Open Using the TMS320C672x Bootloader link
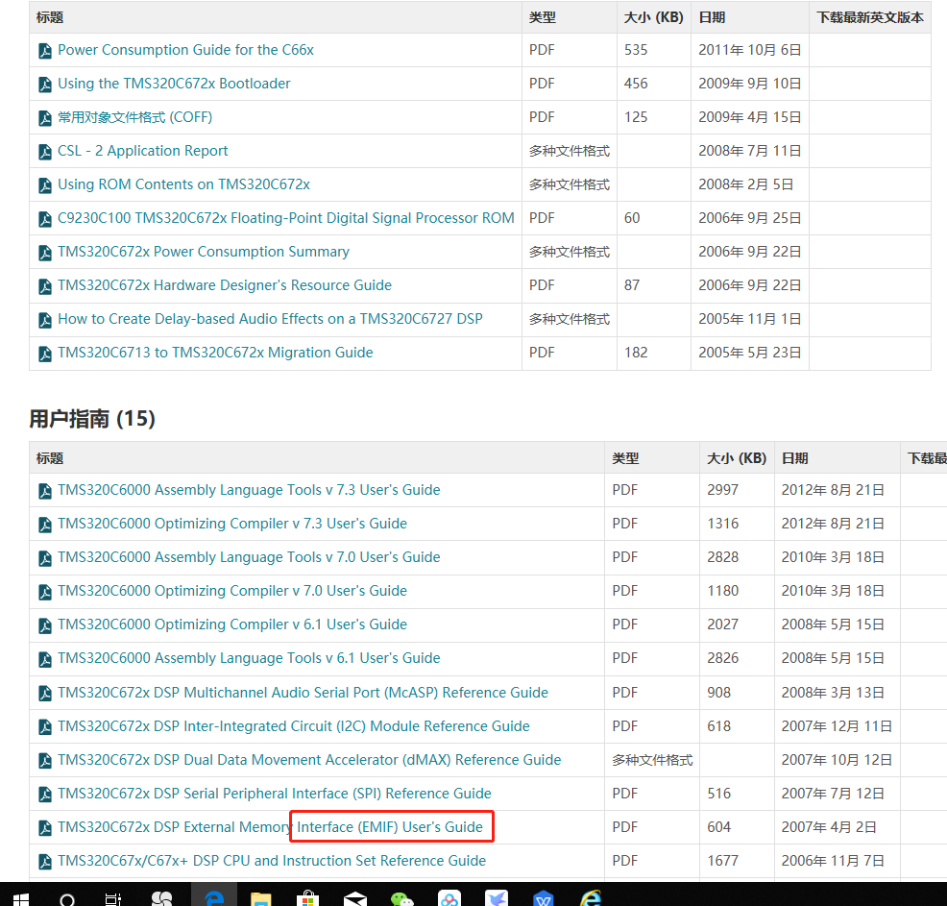Screen dimensions: 947x906 pyautogui.click(x=174, y=84)
